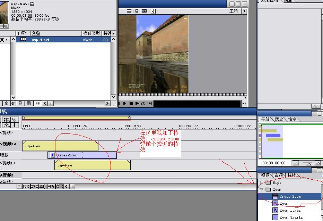Click the 0:00:01:23 mark on time ruler

[x=133, y=126]
